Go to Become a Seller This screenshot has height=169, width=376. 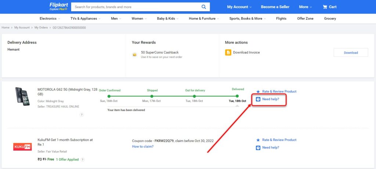(275, 7)
